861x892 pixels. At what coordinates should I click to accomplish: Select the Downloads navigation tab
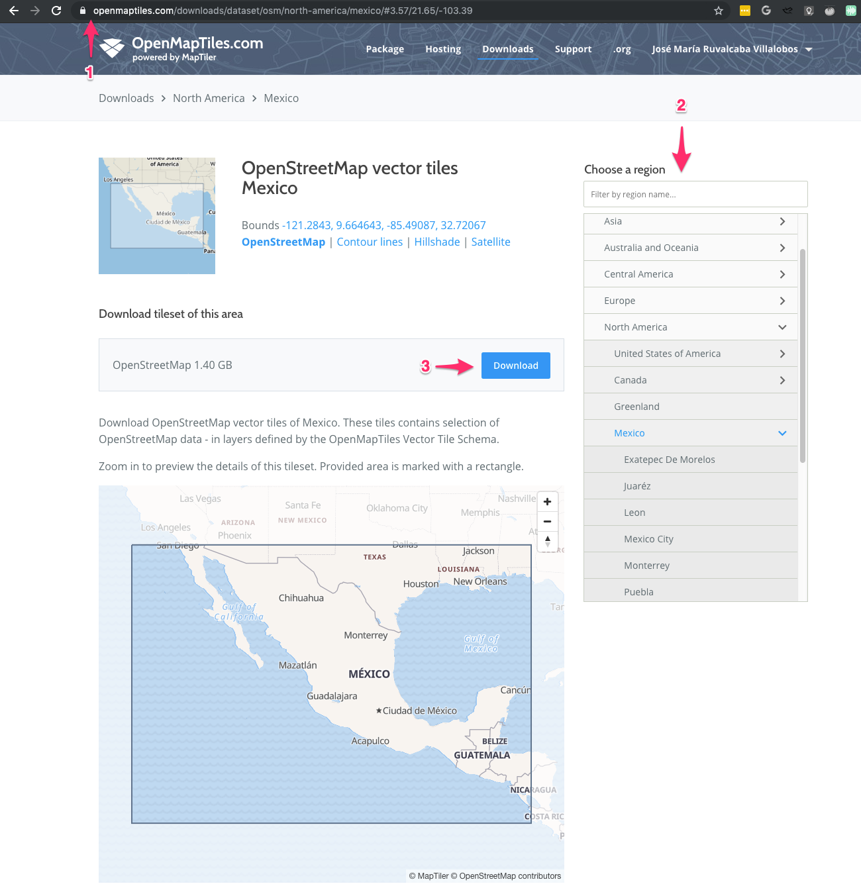(x=508, y=49)
